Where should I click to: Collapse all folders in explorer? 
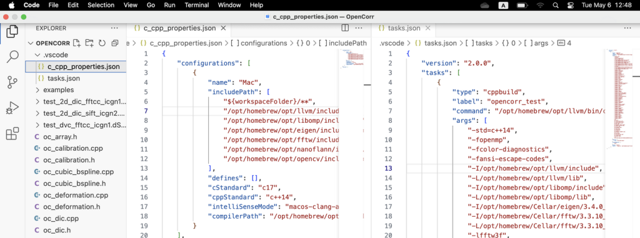click(115, 43)
